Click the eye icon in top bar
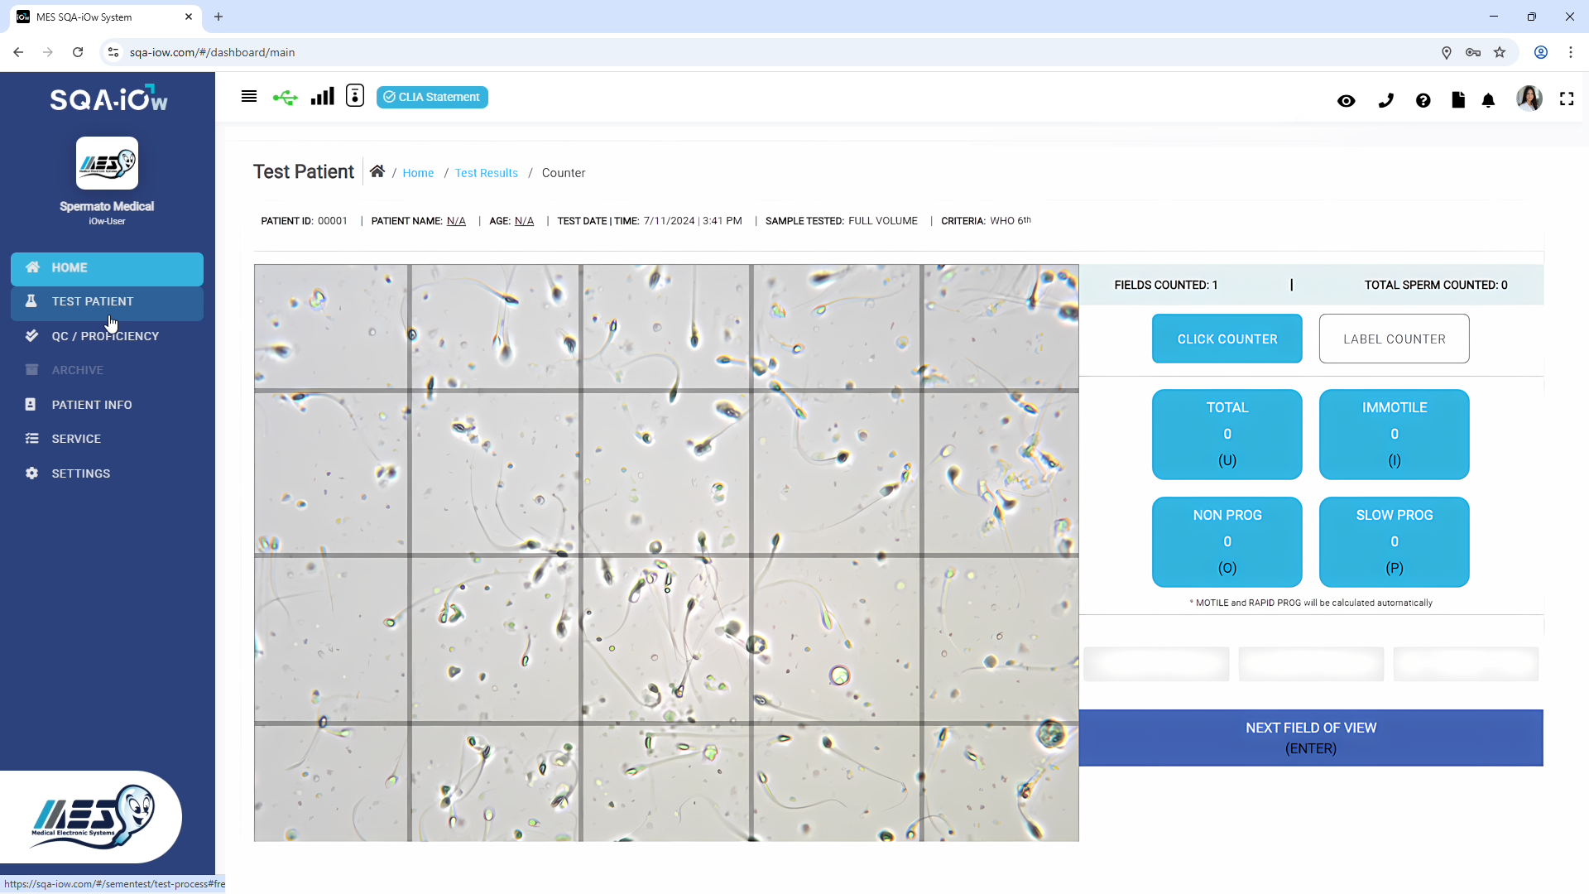Screen dimensions: 1589x894 [x=1346, y=101]
